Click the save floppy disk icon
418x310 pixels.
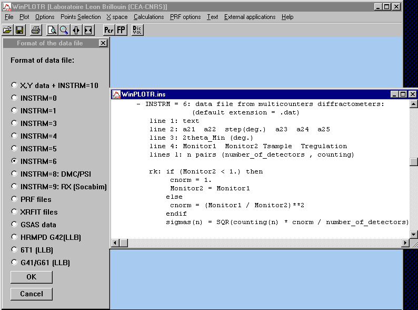tap(19, 30)
